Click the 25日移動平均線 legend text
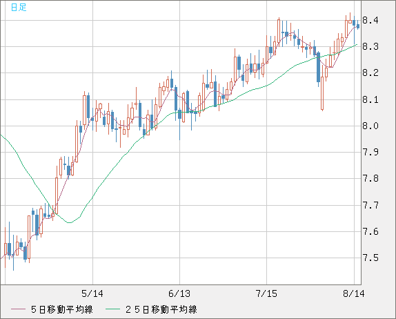Viewport: 396px width, 319px height. coord(161,309)
